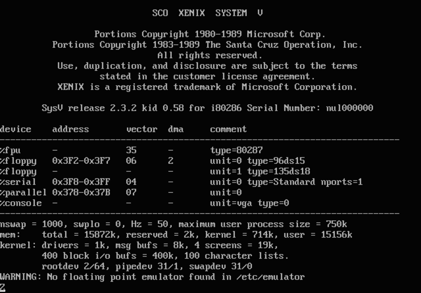The height and width of the screenshot is (293, 421).
Task: Click the floating point emulator WARNING line
Action: 152,277
